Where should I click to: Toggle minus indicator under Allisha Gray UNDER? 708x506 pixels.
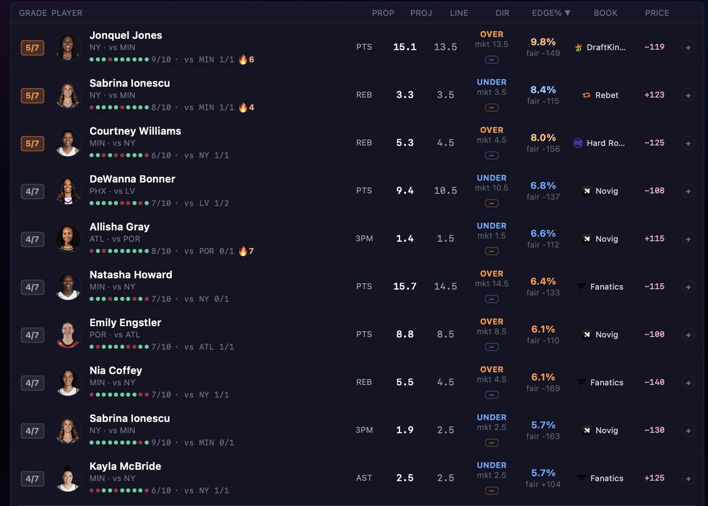[x=492, y=251]
